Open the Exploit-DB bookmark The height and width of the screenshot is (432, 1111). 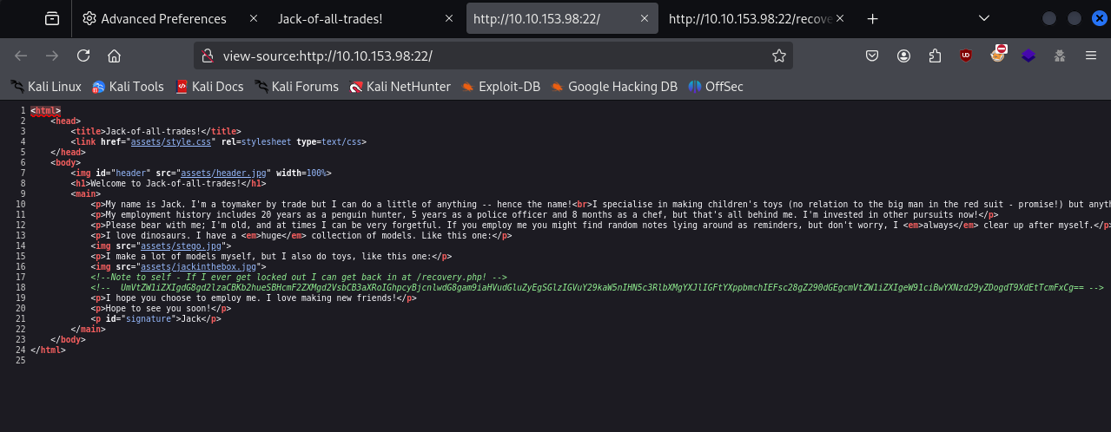(500, 86)
